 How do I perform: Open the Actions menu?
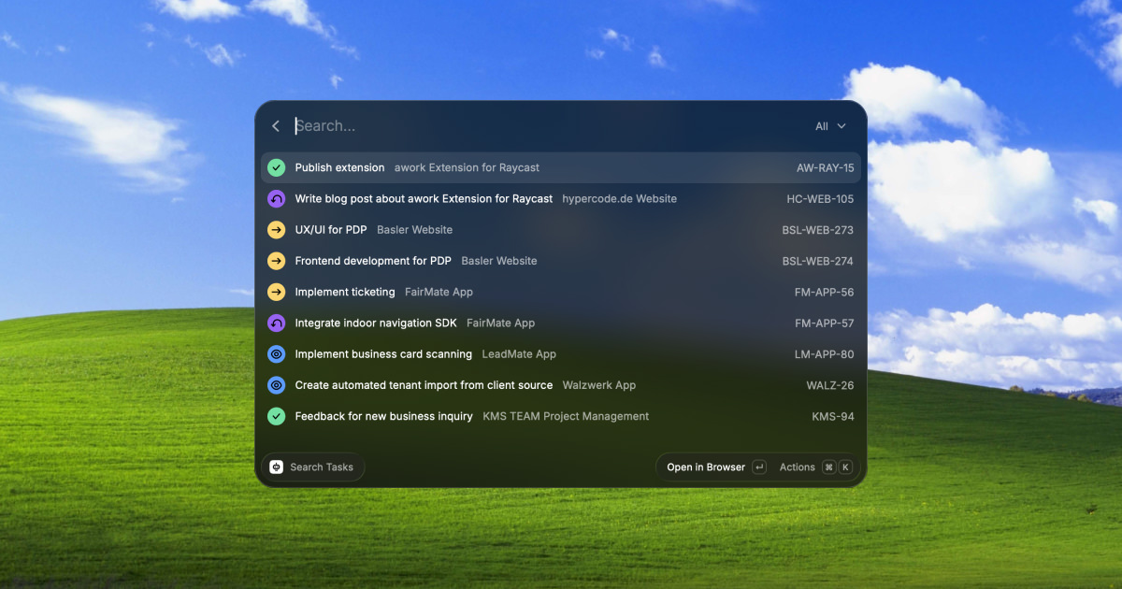[x=798, y=467]
